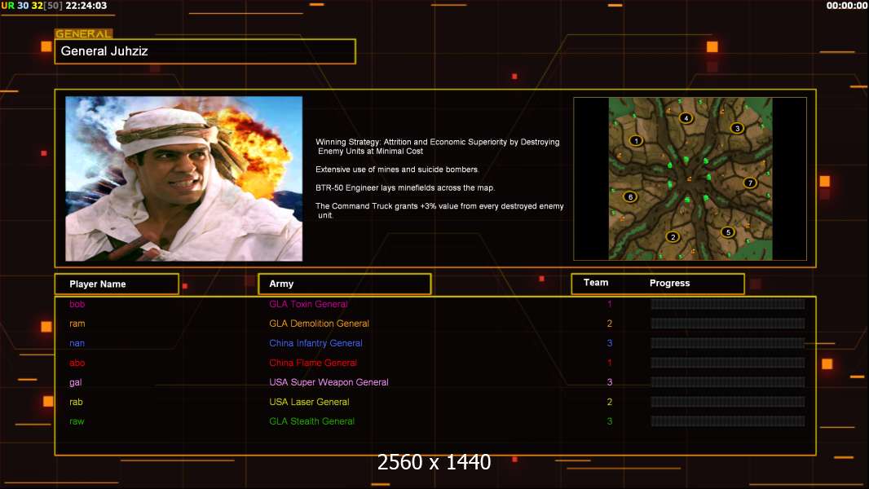
Task: Click the Command Truck bonus line
Action: point(439,210)
